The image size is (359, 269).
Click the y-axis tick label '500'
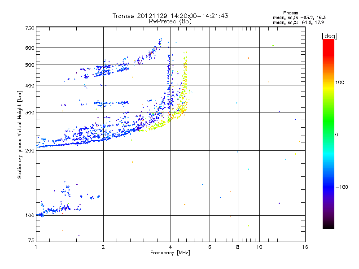[30, 65]
